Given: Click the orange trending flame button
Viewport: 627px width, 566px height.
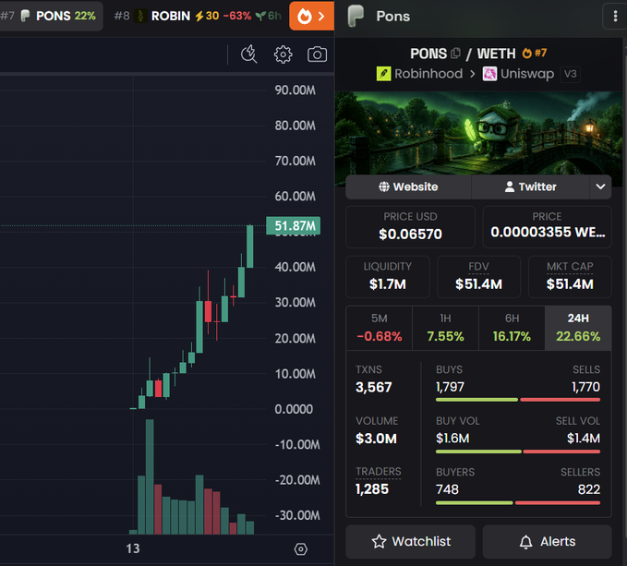Looking at the screenshot, I should [311, 16].
